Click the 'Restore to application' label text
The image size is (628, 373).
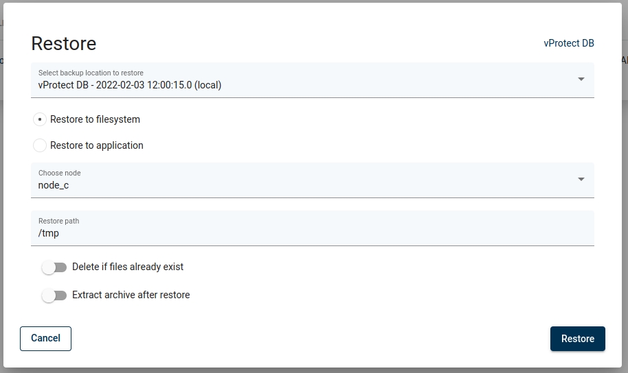pos(97,145)
